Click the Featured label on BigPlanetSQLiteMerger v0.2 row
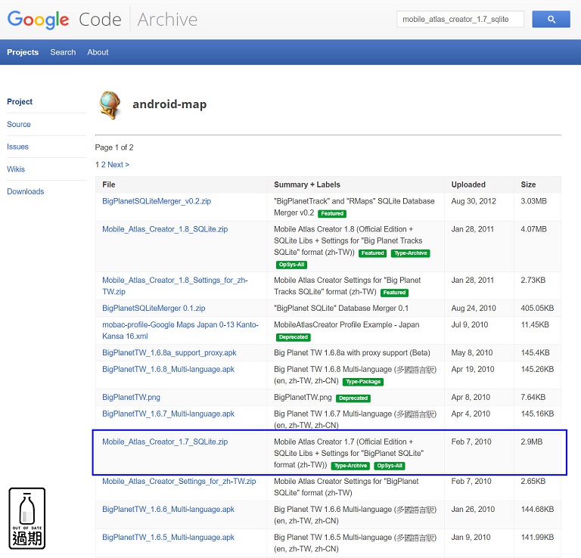 click(x=332, y=214)
